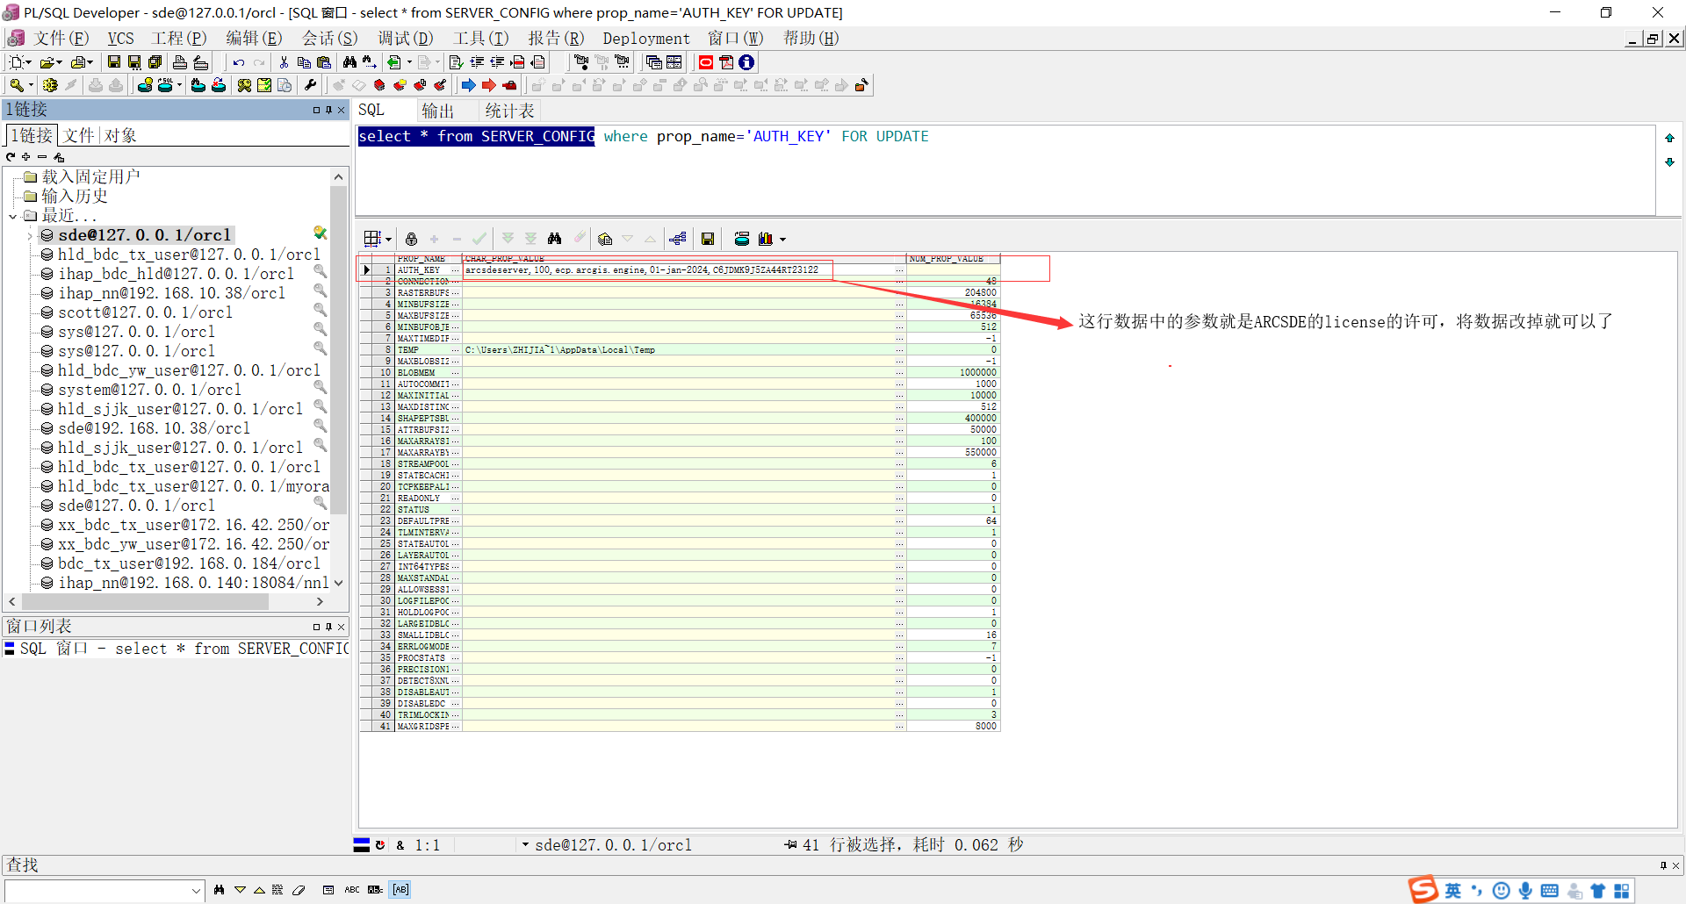Click the next SQL down arrow at editor right
Screen dimensions: 1686x904
tap(1669, 162)
